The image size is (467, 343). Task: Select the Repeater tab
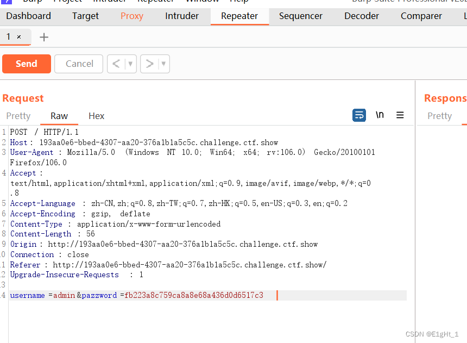coord(239,16)
